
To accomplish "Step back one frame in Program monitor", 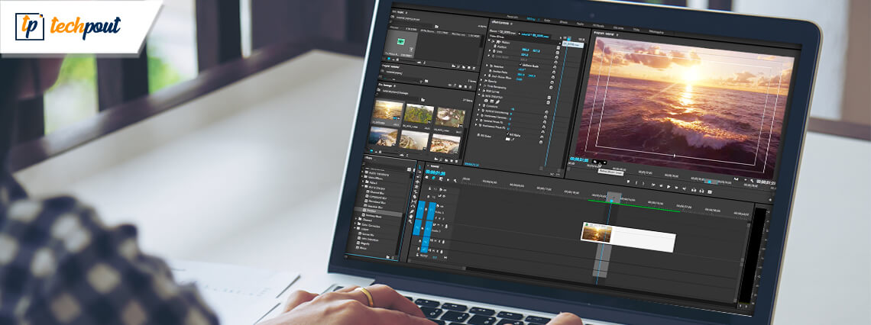I will [x=661, y=186].
